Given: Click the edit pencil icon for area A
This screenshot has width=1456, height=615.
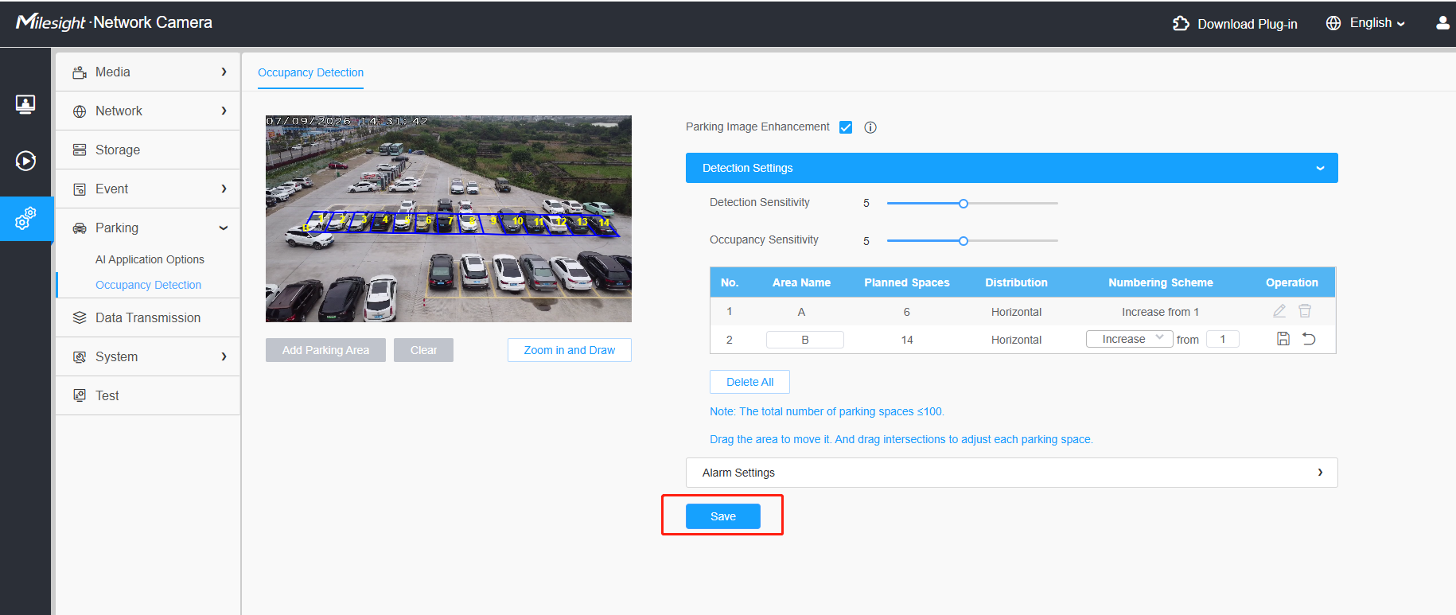Looking at the screenshot, I should 1279,311.
